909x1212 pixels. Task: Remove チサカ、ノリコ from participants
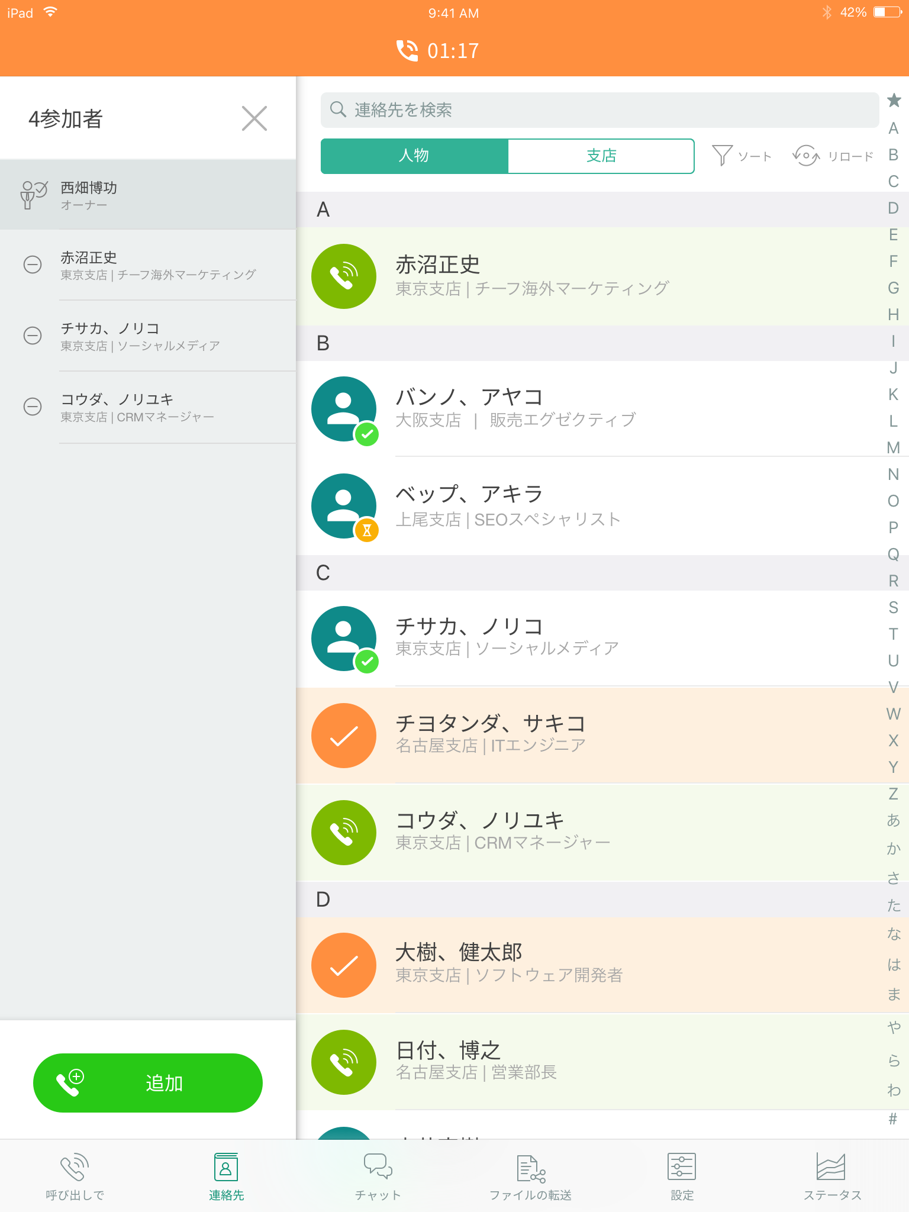(x=33, y=336)
